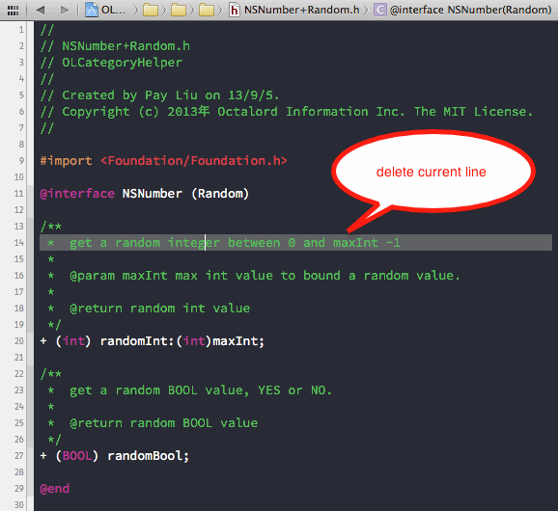The width and height of the screenshot is (558, 511).
Task: Go forward with the right arrow
Action: (x=65, y=10)
